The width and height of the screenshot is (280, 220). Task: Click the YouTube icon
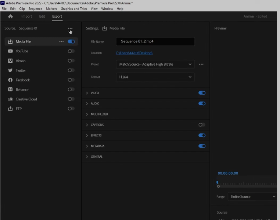tap(10, 51)
